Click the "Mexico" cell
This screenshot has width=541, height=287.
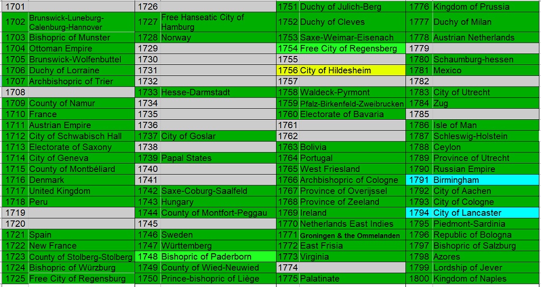click(x=486, y=70)
